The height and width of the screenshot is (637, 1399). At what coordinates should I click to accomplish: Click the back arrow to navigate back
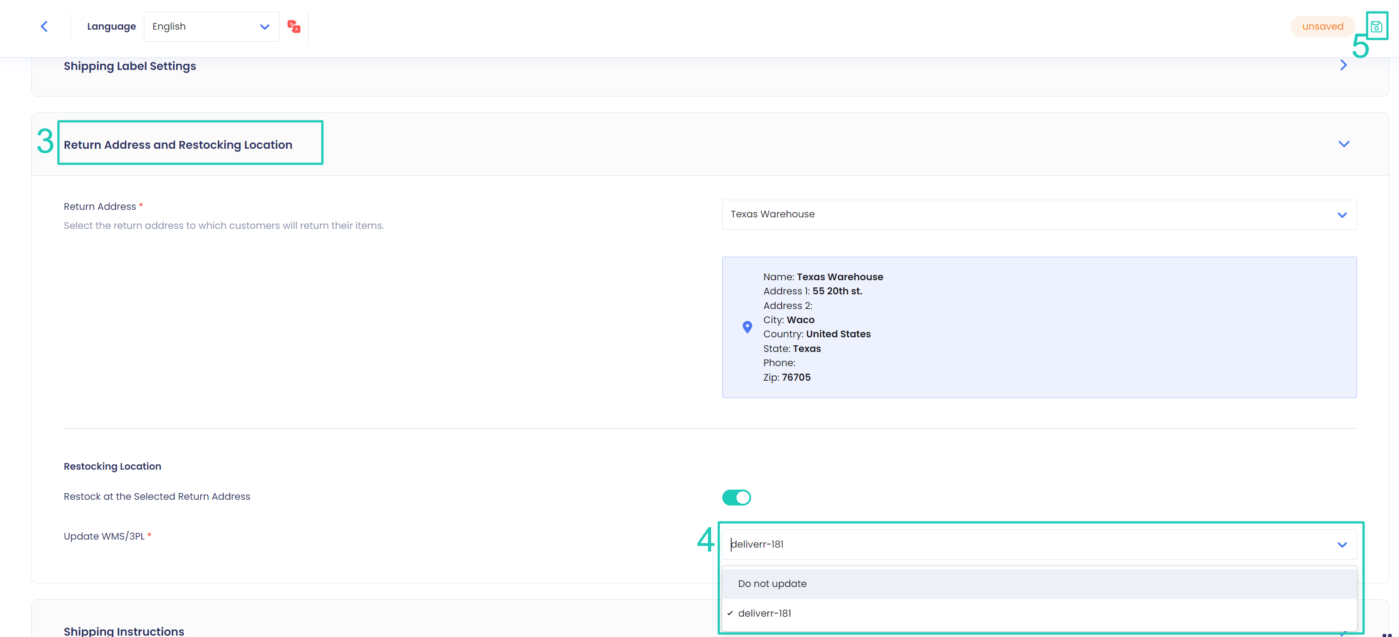45,26
